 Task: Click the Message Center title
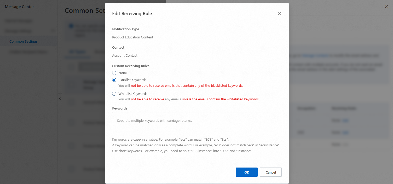click(19, 7)
